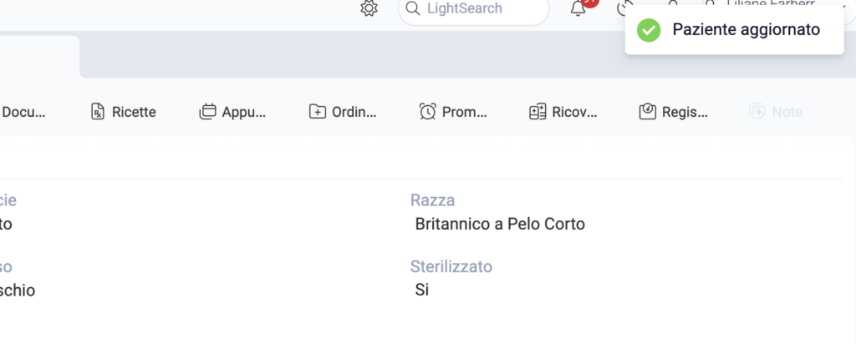The height and width of the screenshot is (344, 856).
Task: Open the Prom... reminders tab
Action: pos(453,112)
